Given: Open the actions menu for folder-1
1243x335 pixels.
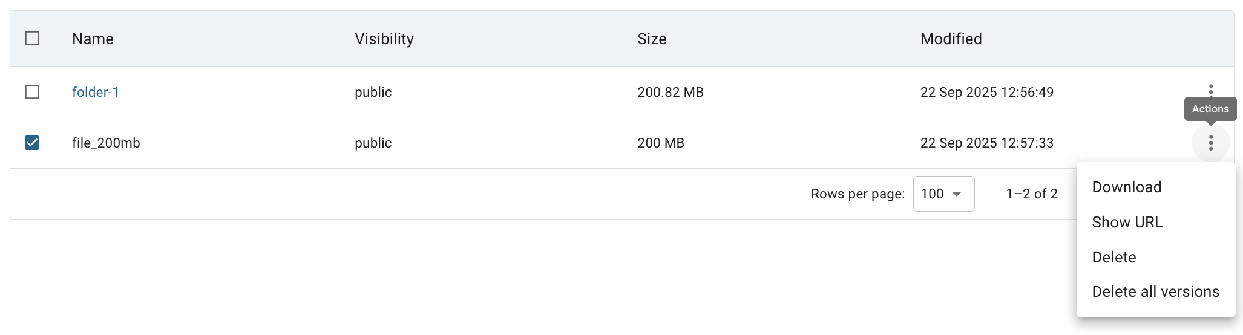Looking at the screenshot, I should pyautogui.click(x=1210, y=89).
